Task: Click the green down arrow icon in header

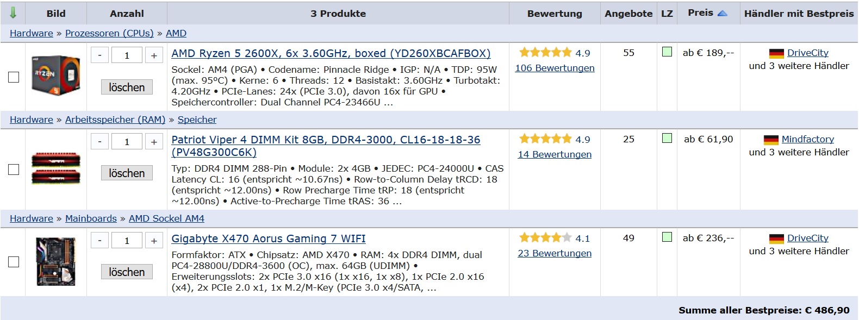Action: 13,12
